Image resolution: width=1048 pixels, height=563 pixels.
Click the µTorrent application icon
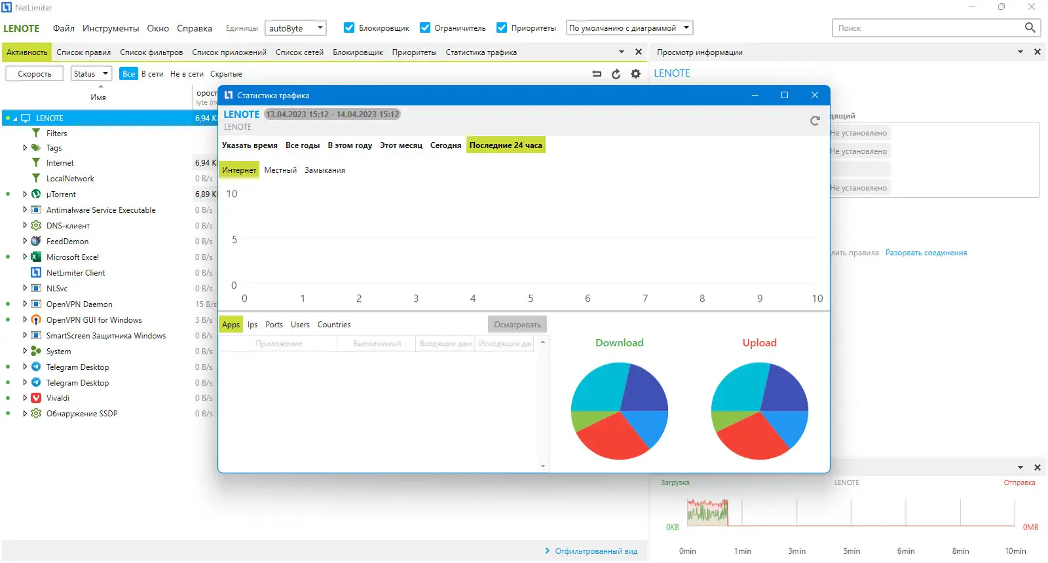tap(36, 194)
